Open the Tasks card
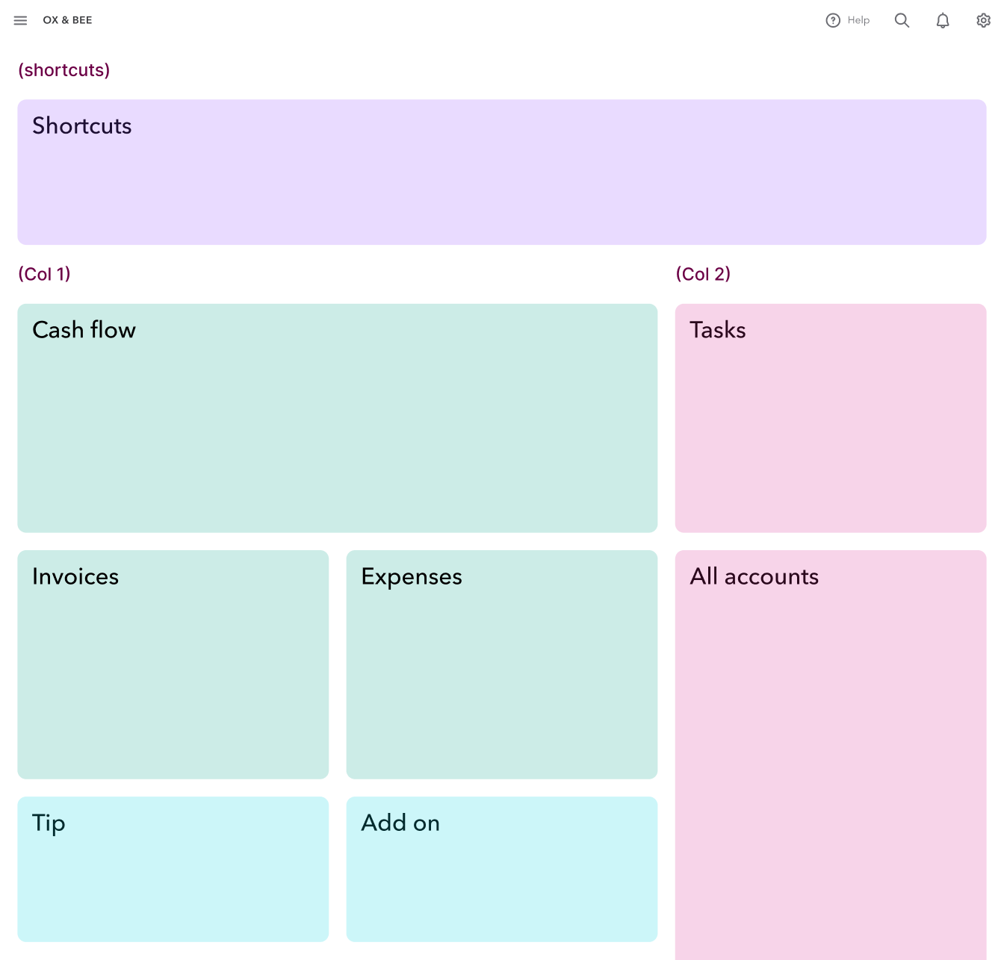The height and width of the screenshot is (960, 1004). (831, 418)
